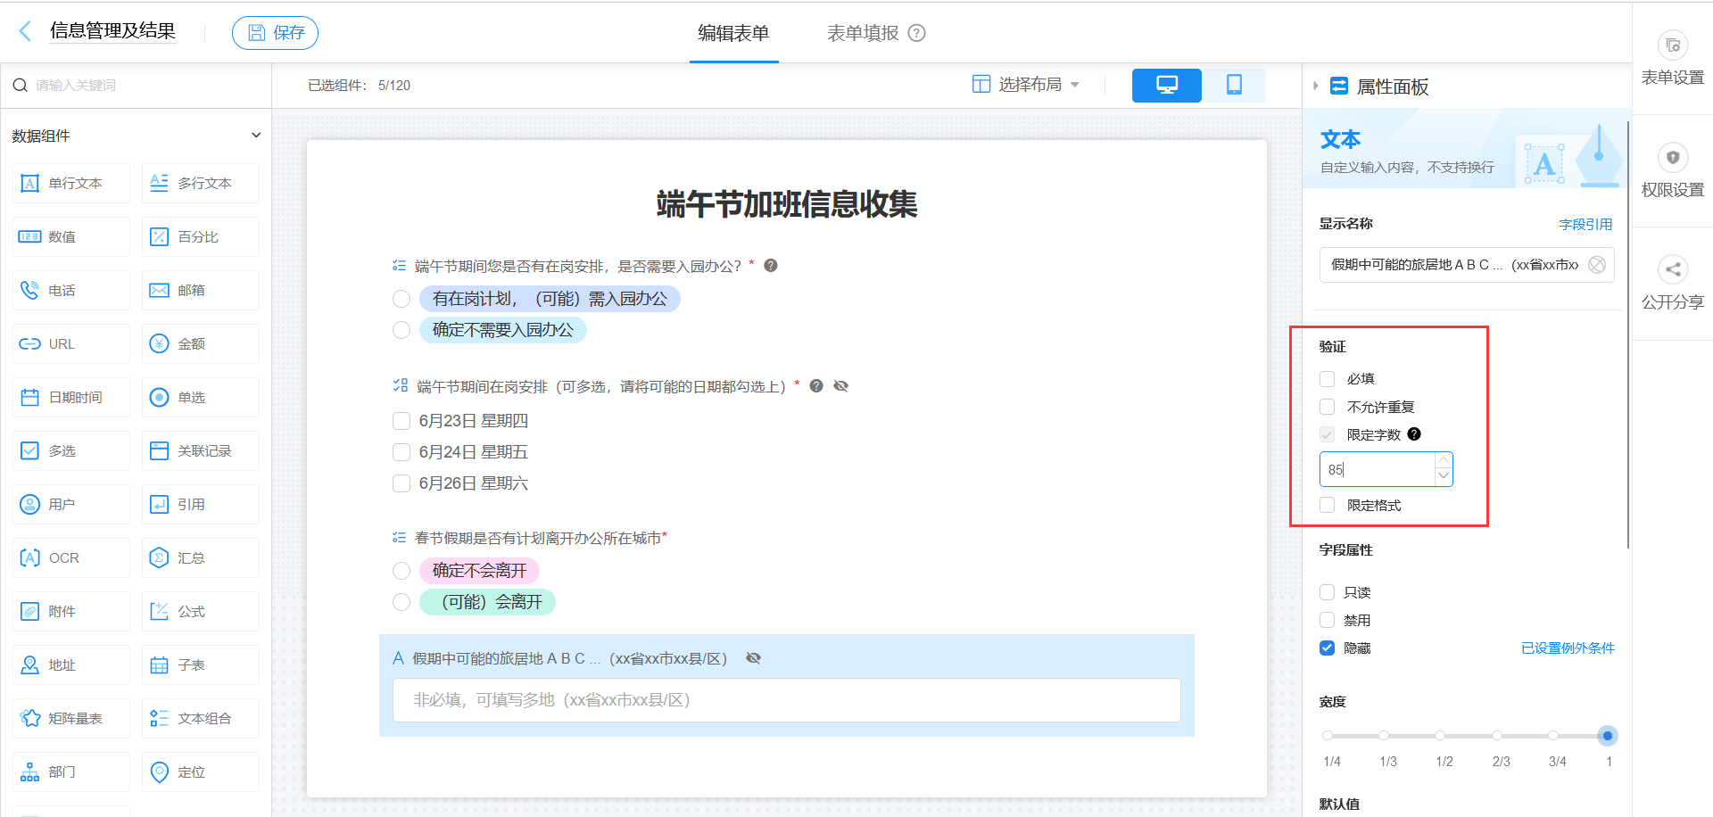Collapse the 属性面板 with its arrow

pos(1315,87)
